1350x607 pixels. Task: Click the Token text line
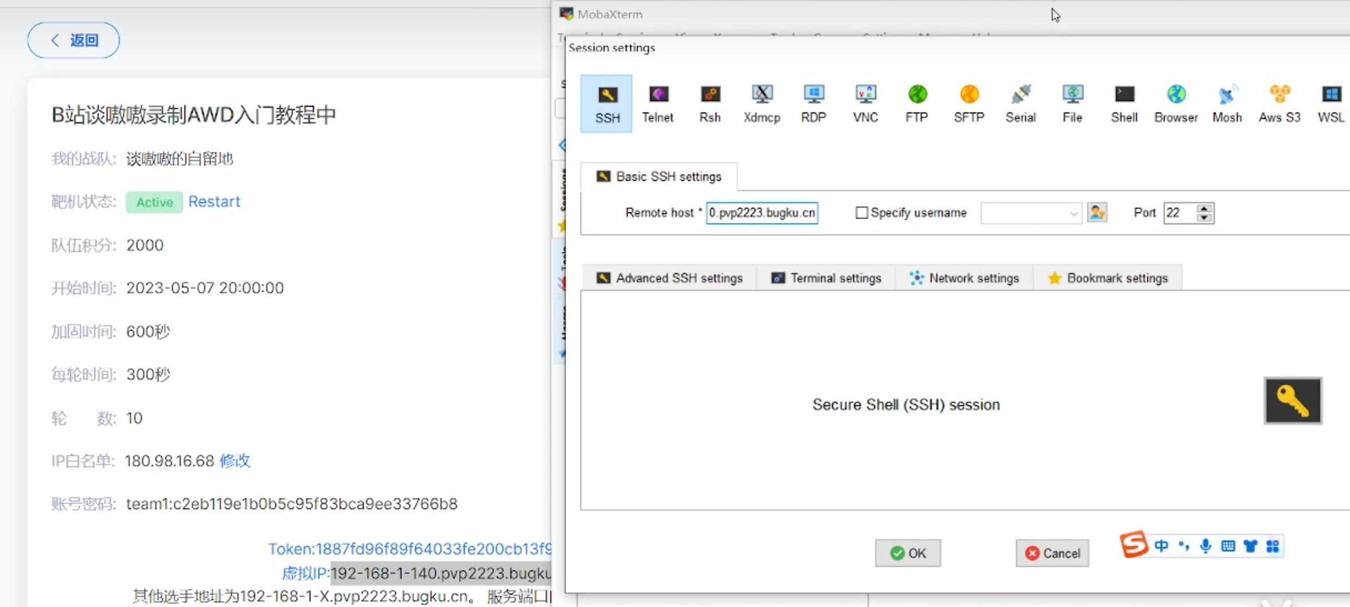point(410,548)
